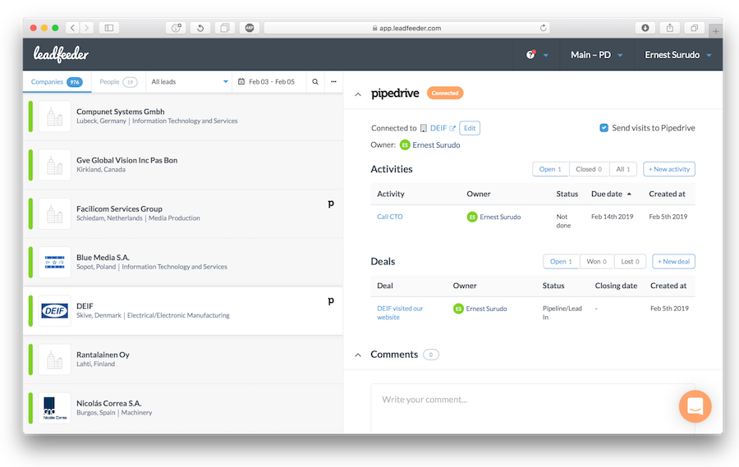Expand the help menu dropdown arrow
739x467 pixels.
pos(546,55)
